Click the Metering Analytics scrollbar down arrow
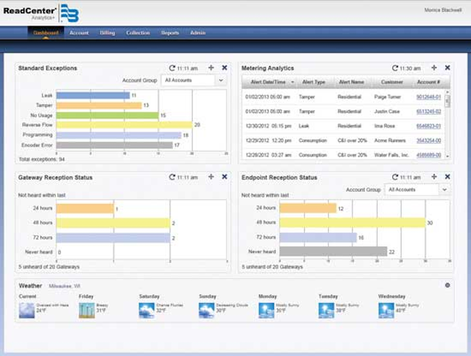471x356 pixels. coord(447,157)
